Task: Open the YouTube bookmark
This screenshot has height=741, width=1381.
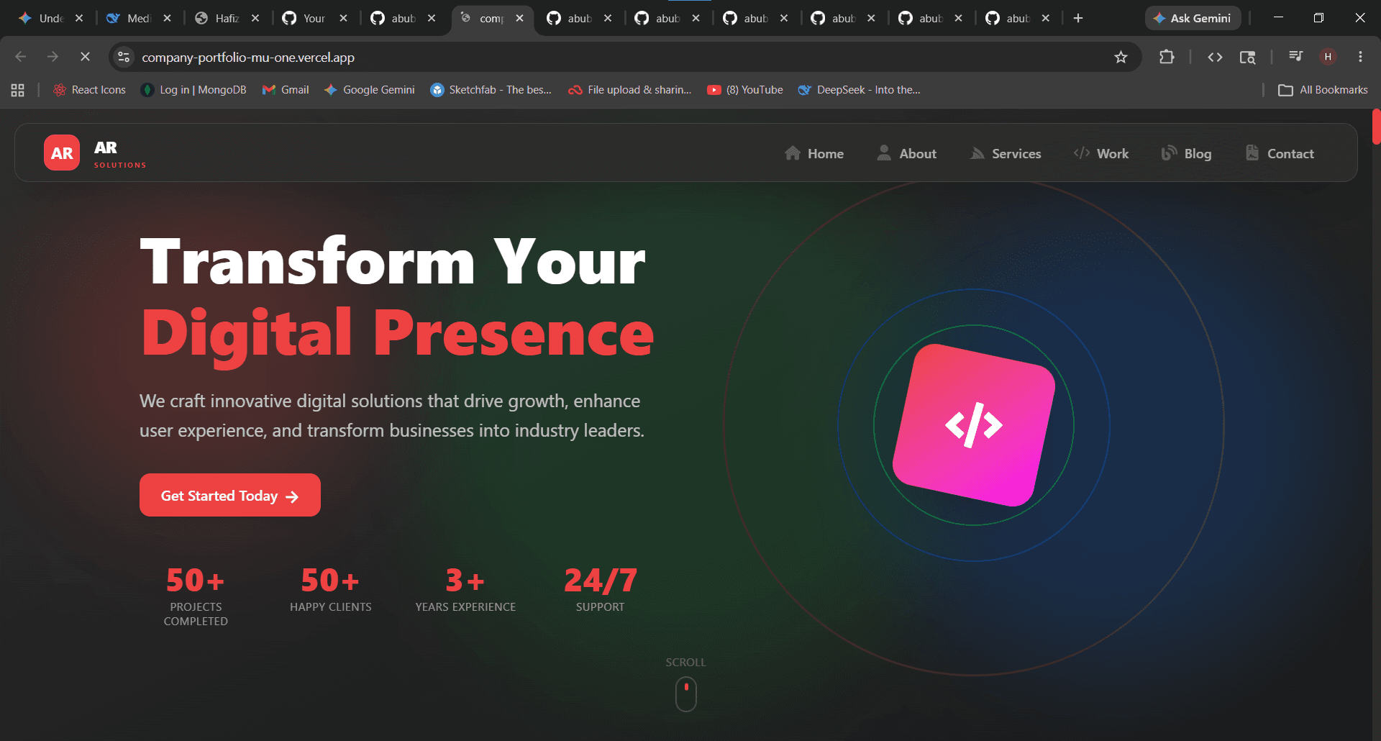Action: point(744,90)
